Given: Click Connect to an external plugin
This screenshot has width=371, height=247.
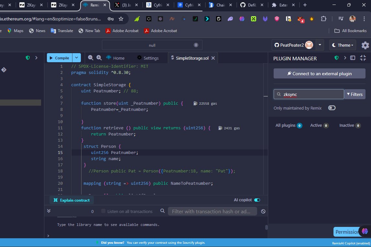Looking at the screenshot, I should [320, 74].
